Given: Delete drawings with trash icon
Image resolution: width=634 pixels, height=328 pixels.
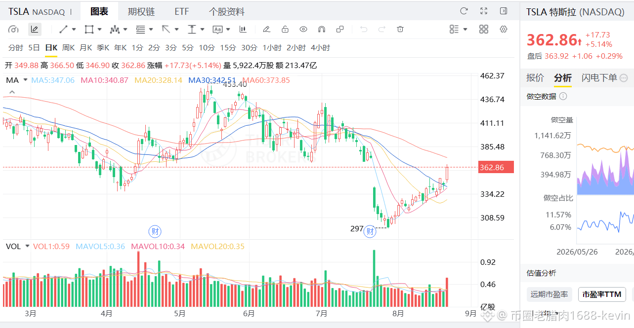Looking at the screenshot, I should [401, 30].
